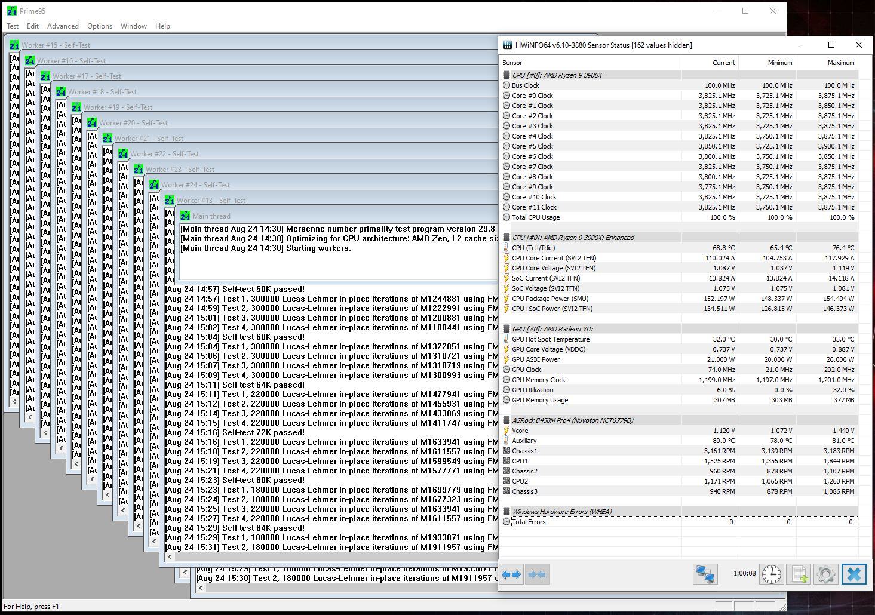Click the thermometer icon beside Auxiliary
Screen dimensions: 875x615
506,441
